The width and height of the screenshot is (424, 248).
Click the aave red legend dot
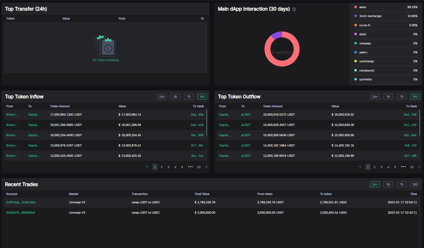(355, 7)
